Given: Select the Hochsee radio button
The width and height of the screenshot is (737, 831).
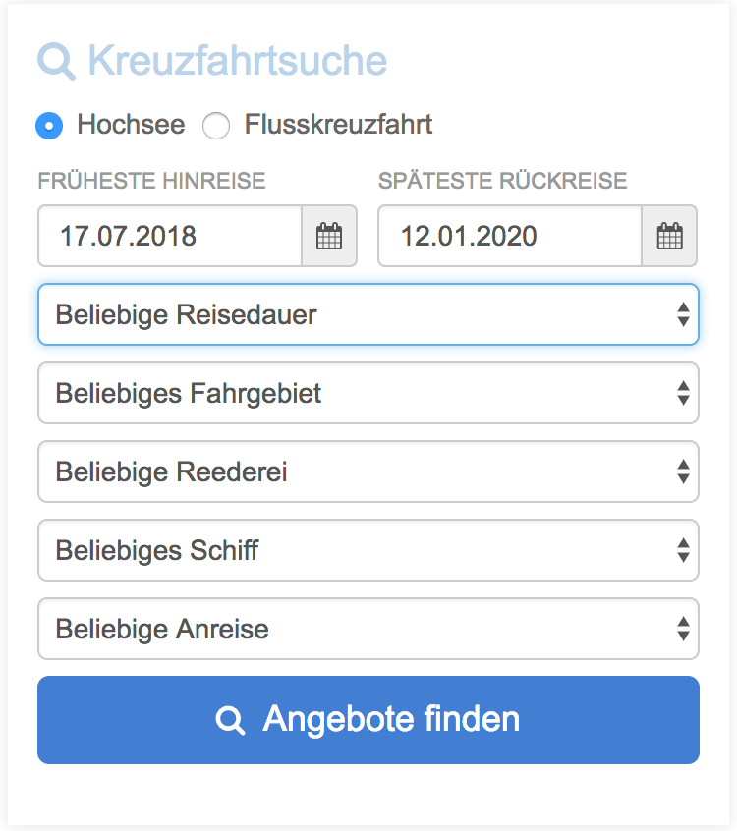Looking at the screenshot, I should [x=47, y=126].
